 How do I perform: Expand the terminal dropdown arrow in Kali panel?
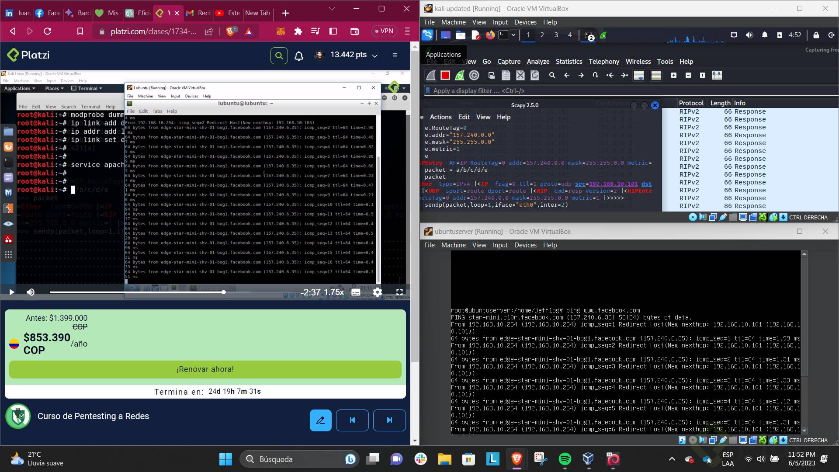(x=513, y=35)
